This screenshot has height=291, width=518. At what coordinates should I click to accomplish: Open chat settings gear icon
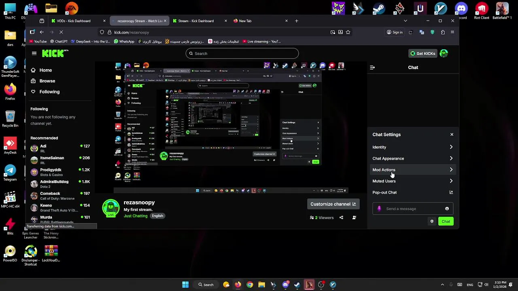(432, 221)
